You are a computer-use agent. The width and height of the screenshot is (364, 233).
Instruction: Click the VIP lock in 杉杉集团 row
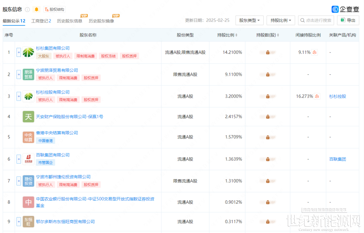(x=268, y=53)
